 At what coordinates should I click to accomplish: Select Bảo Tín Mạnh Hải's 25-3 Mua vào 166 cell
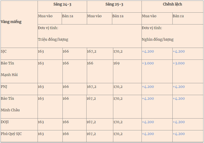coord(90,63)
